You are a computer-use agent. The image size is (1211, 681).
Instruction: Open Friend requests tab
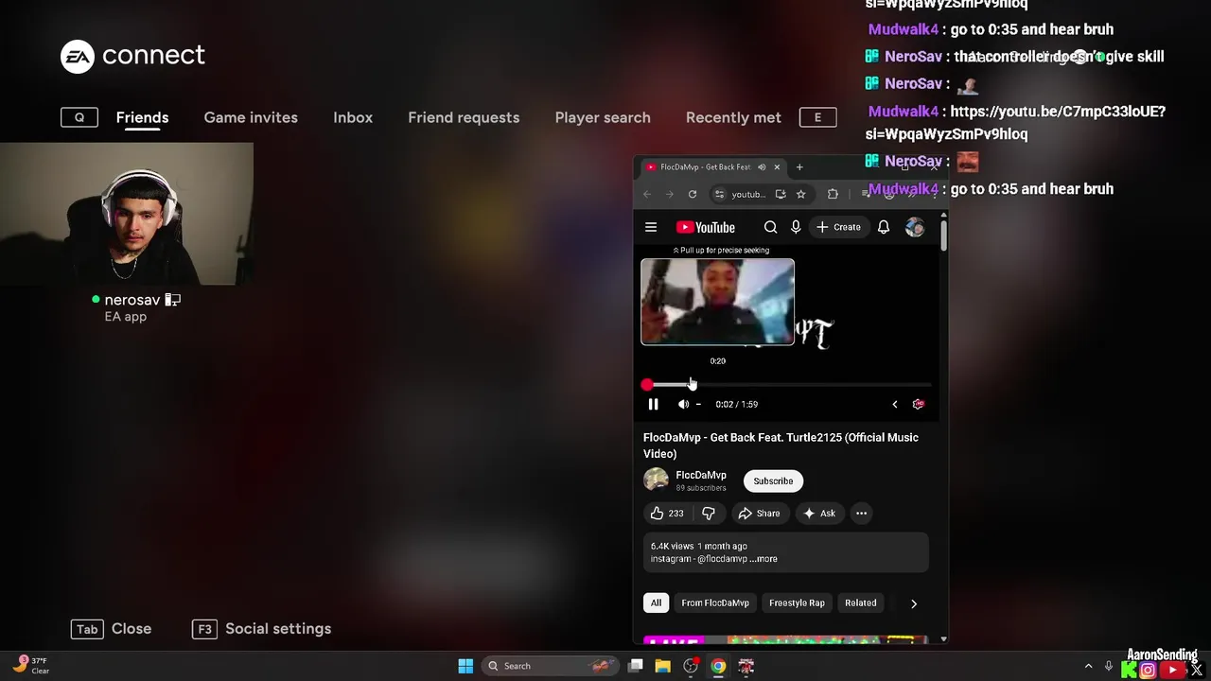(464, 117)
